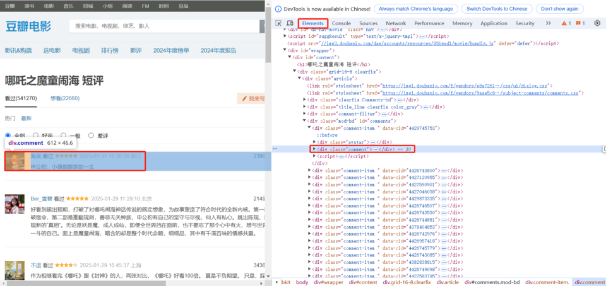Click the orange issues count icon
Screen dimensions: 606x286
tap(578, 23)
